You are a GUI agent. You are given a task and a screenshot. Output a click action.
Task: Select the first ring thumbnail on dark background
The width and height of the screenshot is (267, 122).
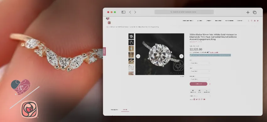(x=131, y=36)
